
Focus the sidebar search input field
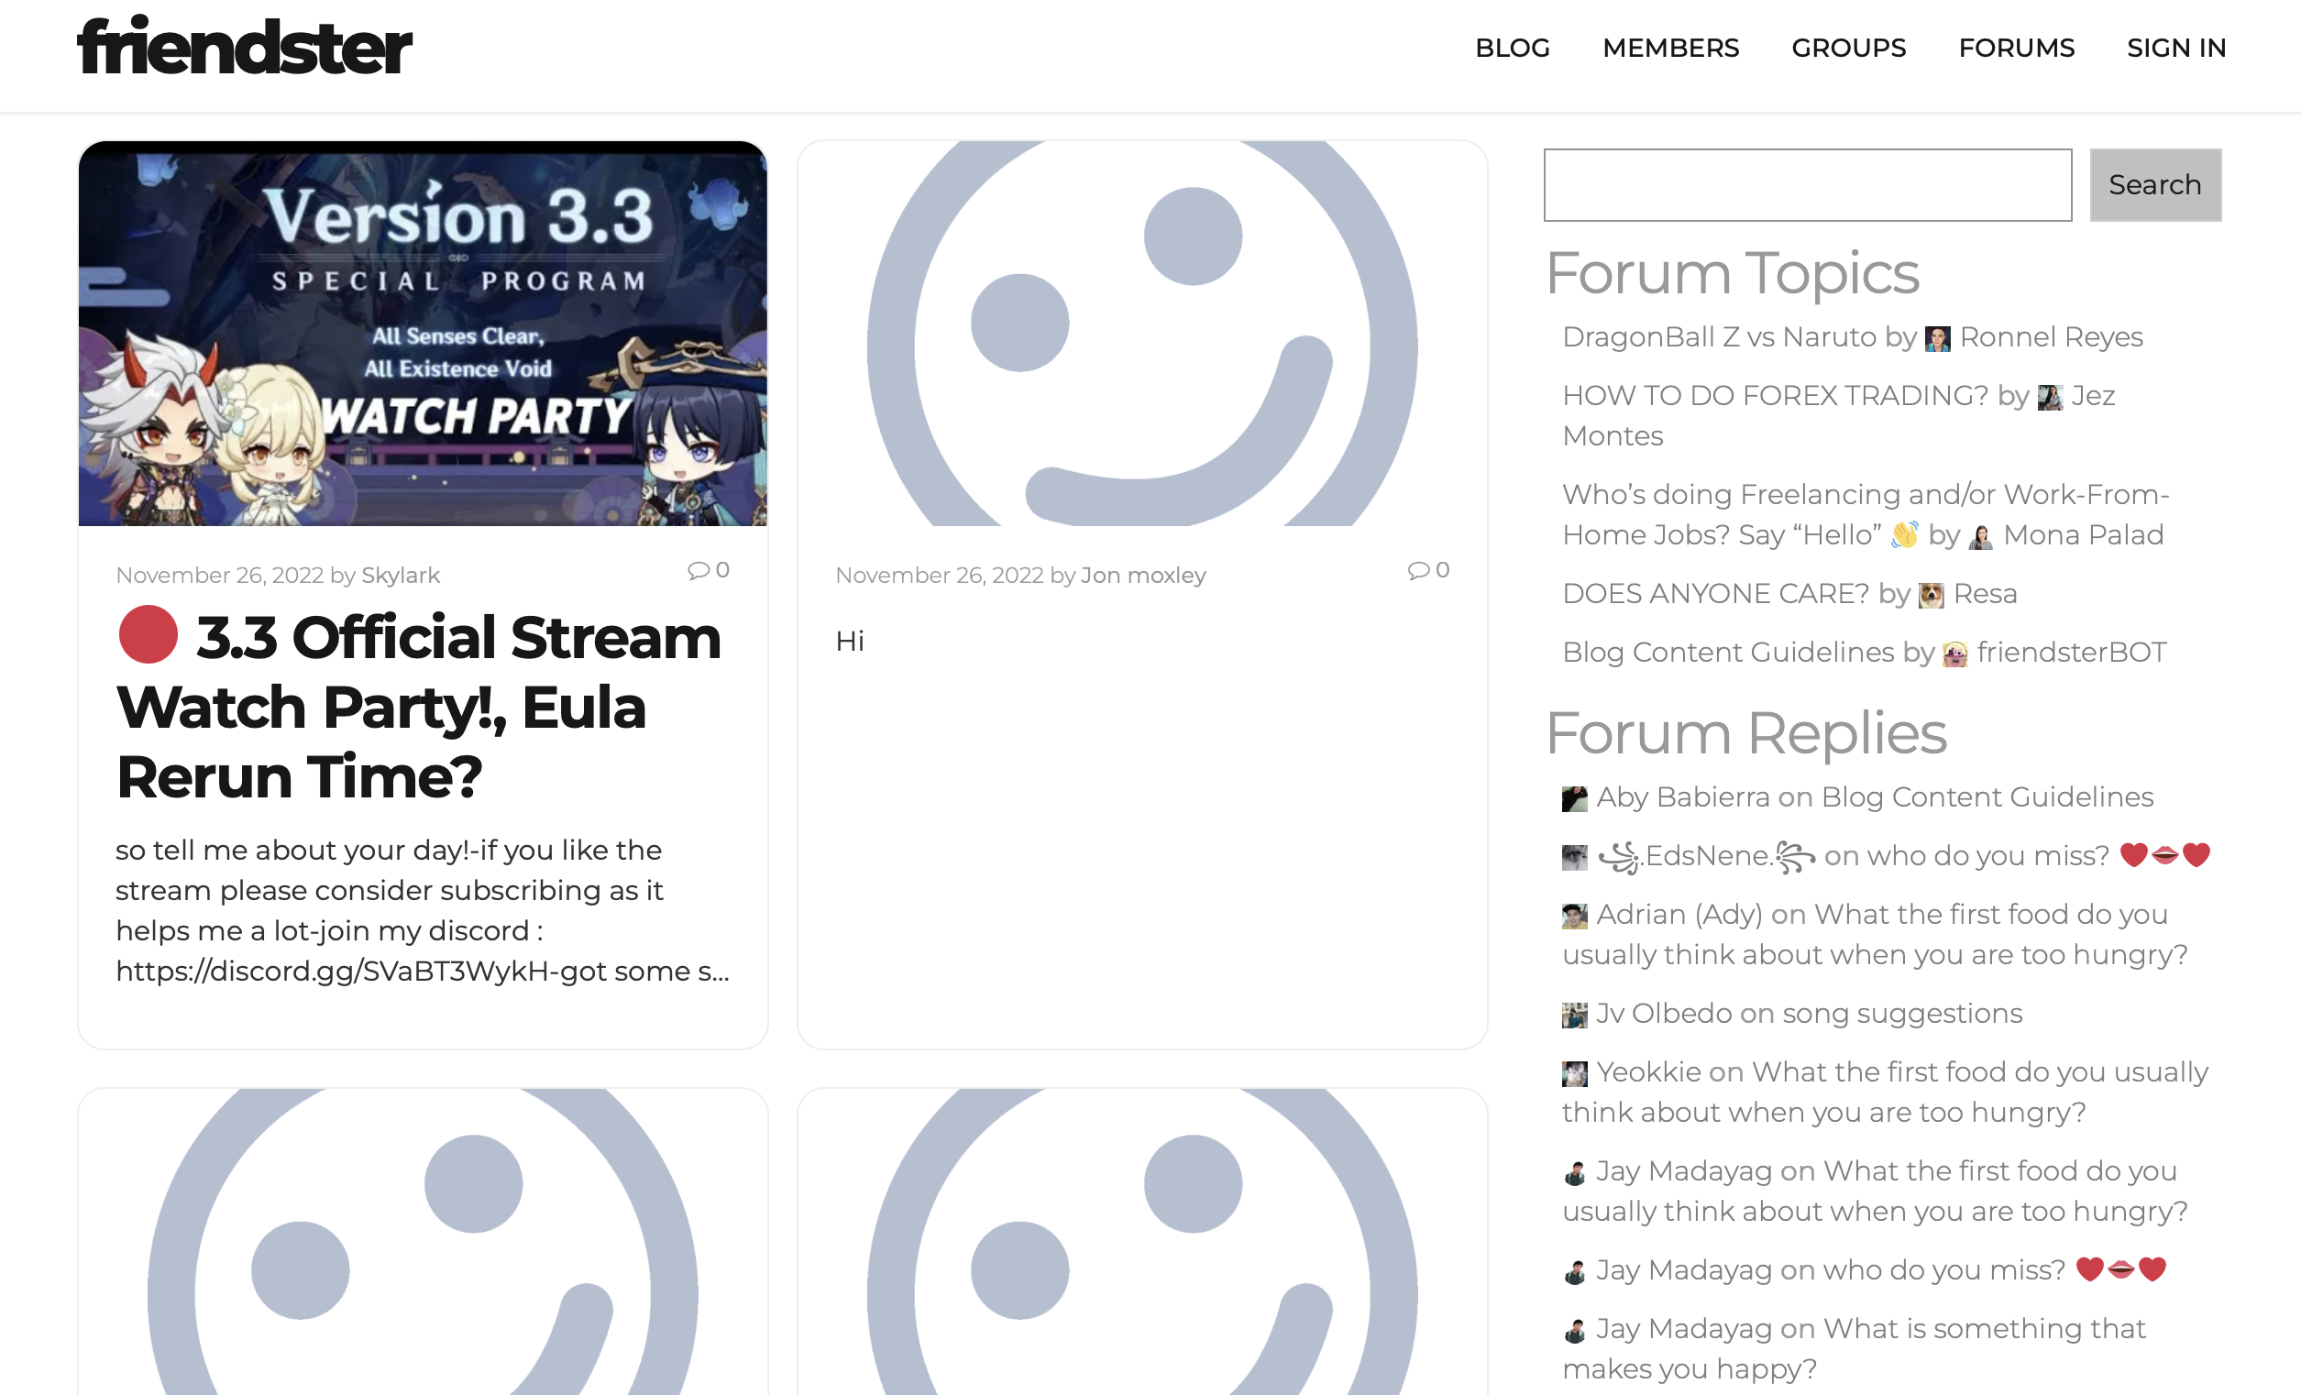click(1807, 185)
